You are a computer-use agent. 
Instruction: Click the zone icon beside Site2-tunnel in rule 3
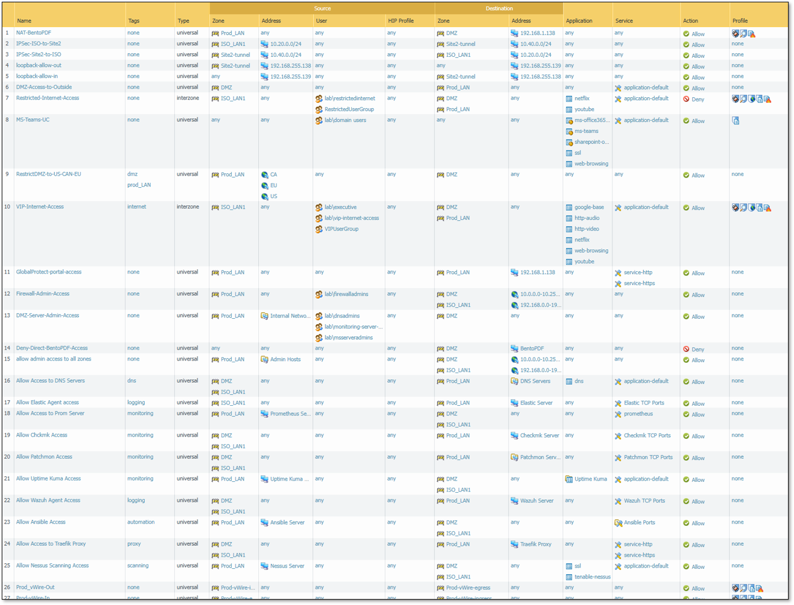coord(215,55)
